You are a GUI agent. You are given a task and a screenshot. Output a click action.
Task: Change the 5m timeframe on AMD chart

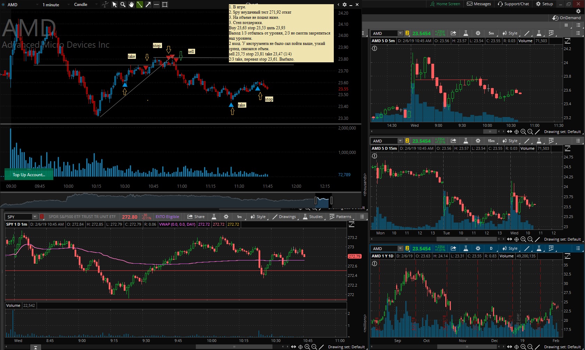491,33
